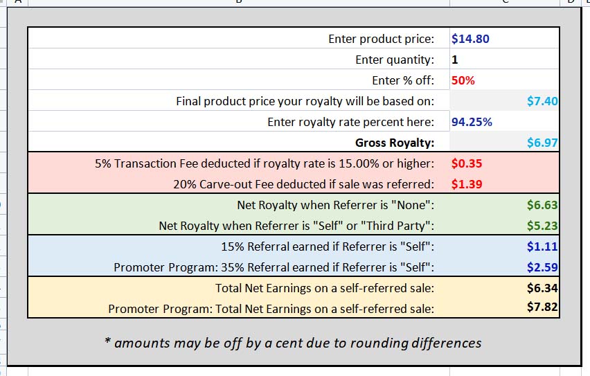Select the 50% off discount cell
Viewport: 590px width, 376px height.
pyautogui.click(x=504, y=80)
